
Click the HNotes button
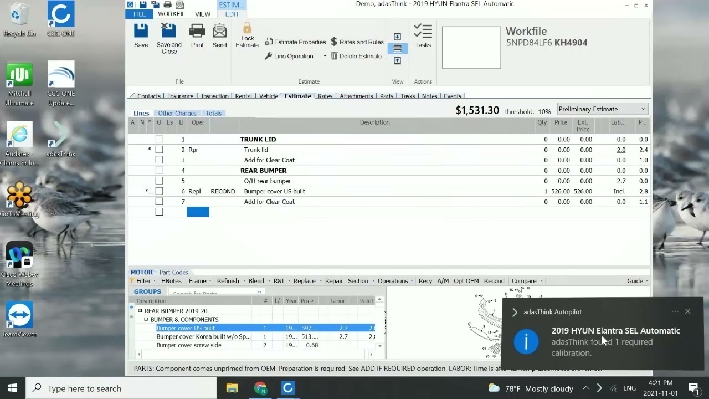tap(171, 281)
